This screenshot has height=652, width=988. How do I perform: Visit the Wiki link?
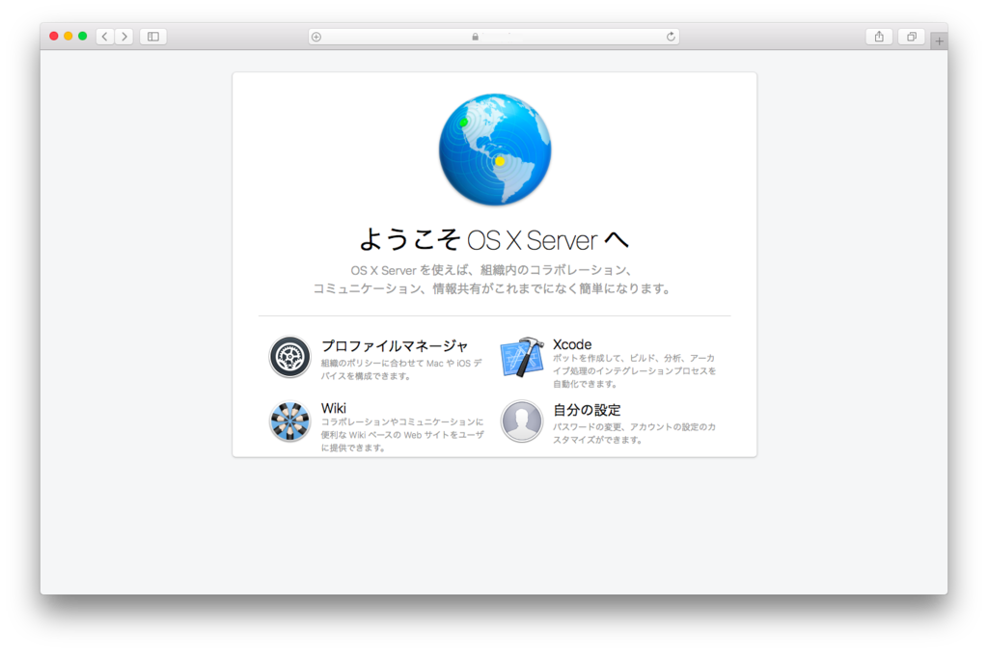333,408
